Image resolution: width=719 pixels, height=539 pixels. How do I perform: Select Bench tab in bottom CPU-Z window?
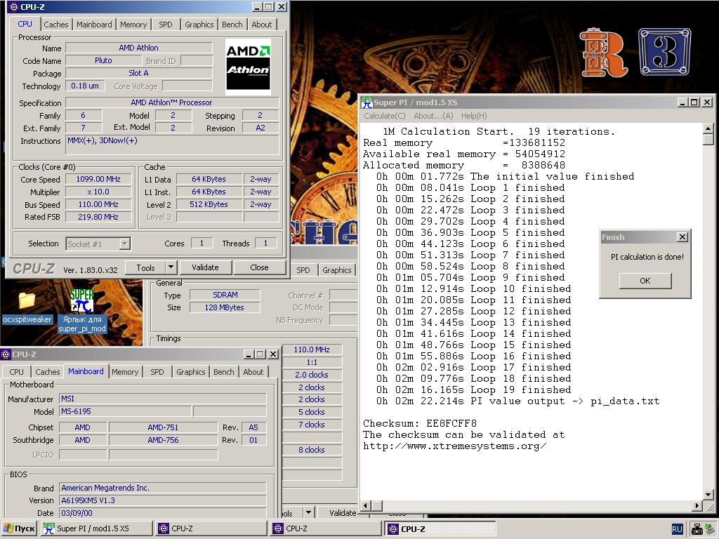point(224,372)
